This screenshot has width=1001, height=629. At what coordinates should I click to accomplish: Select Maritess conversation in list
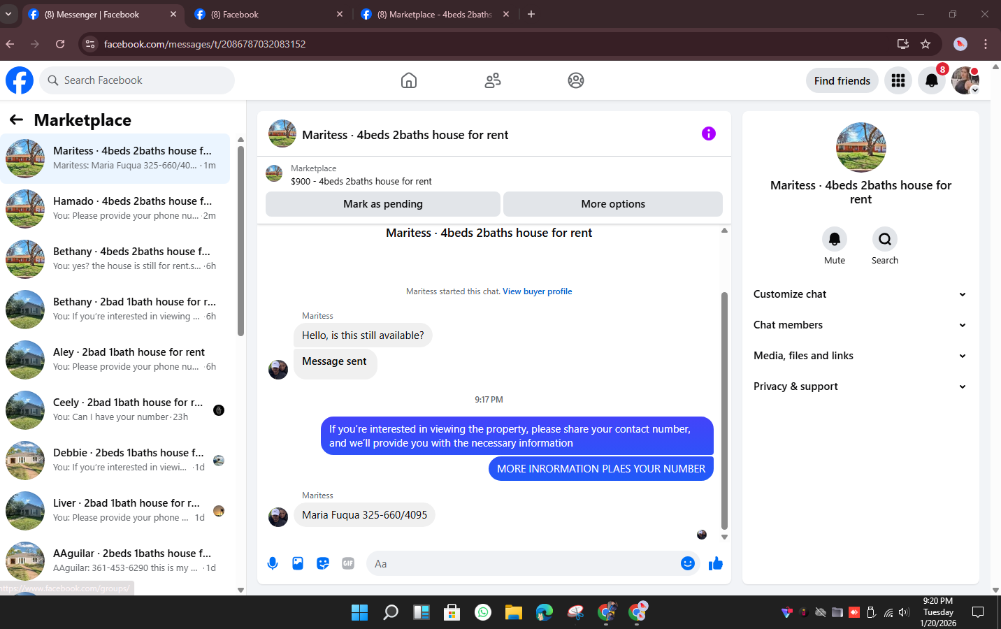[115, 159]
